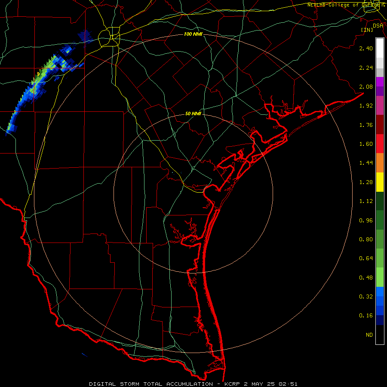Click the yellow highway loop around the city

coord(109,38)
